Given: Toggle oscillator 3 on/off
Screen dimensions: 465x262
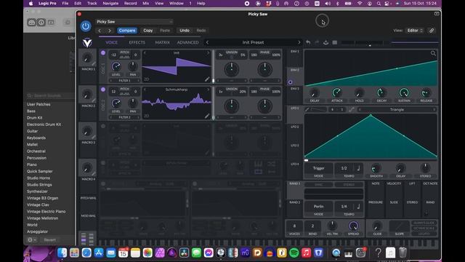Looking at the screenshot, I should click(103, 126).
